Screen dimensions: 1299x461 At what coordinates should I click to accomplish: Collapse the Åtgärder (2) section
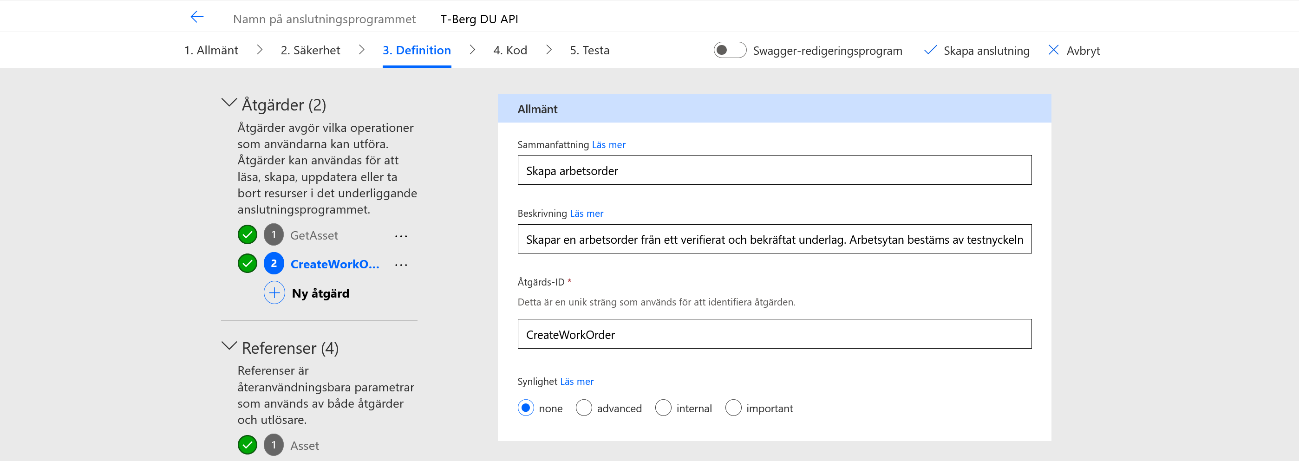tap(229, 103)
